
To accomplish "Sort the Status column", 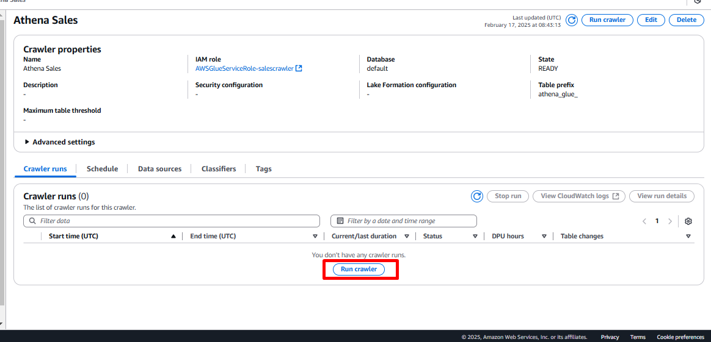I will coord(475,237).
